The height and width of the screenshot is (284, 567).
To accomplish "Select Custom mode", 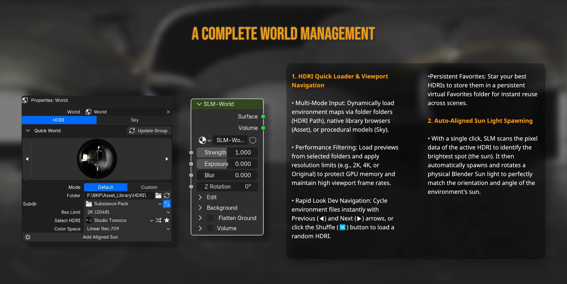I will [x=149, y=187].
